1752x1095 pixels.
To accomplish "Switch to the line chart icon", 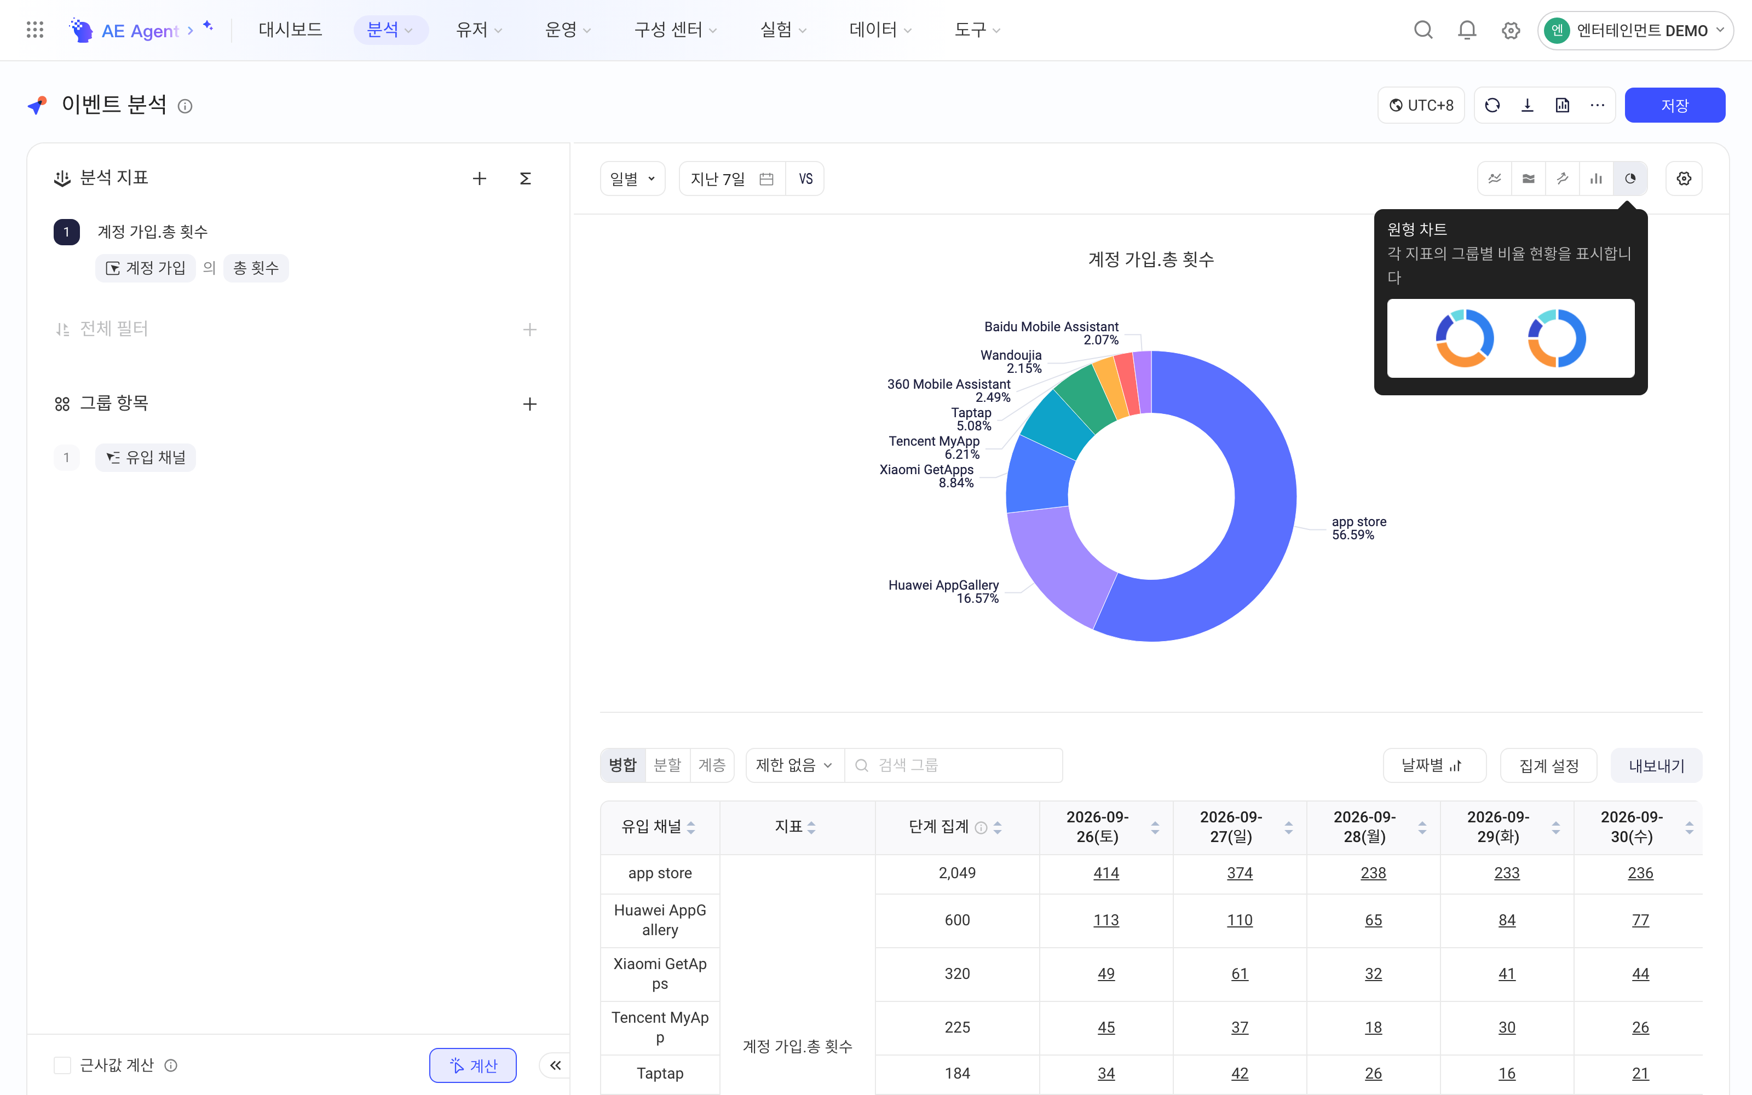I will point(1494,178).
